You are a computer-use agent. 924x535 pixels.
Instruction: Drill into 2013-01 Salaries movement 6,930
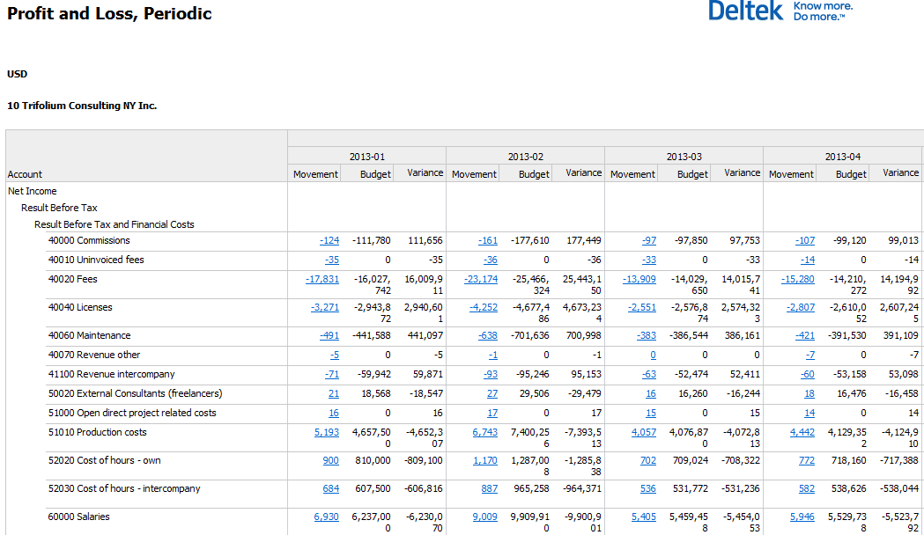coord(326,517)
